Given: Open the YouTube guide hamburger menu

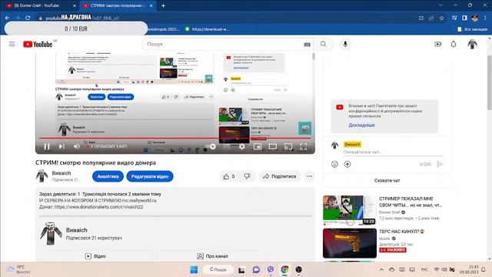Looking at the screenshot, I should (x=12, y=44).
